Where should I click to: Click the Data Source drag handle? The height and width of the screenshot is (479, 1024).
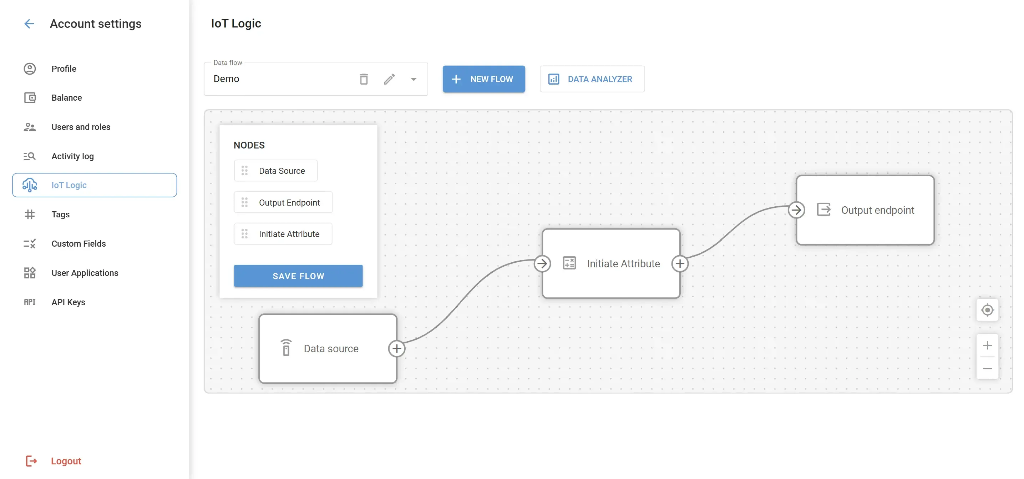244,171
